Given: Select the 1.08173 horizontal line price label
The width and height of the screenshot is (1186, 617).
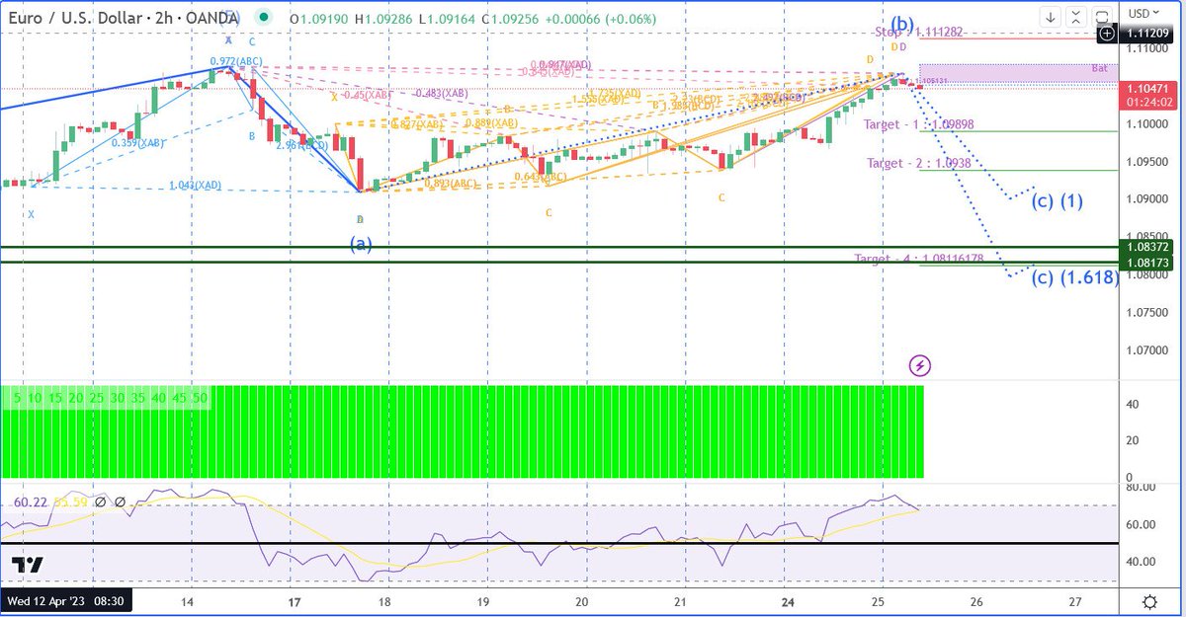Looking at the screenshot, I should point(1145,263).
